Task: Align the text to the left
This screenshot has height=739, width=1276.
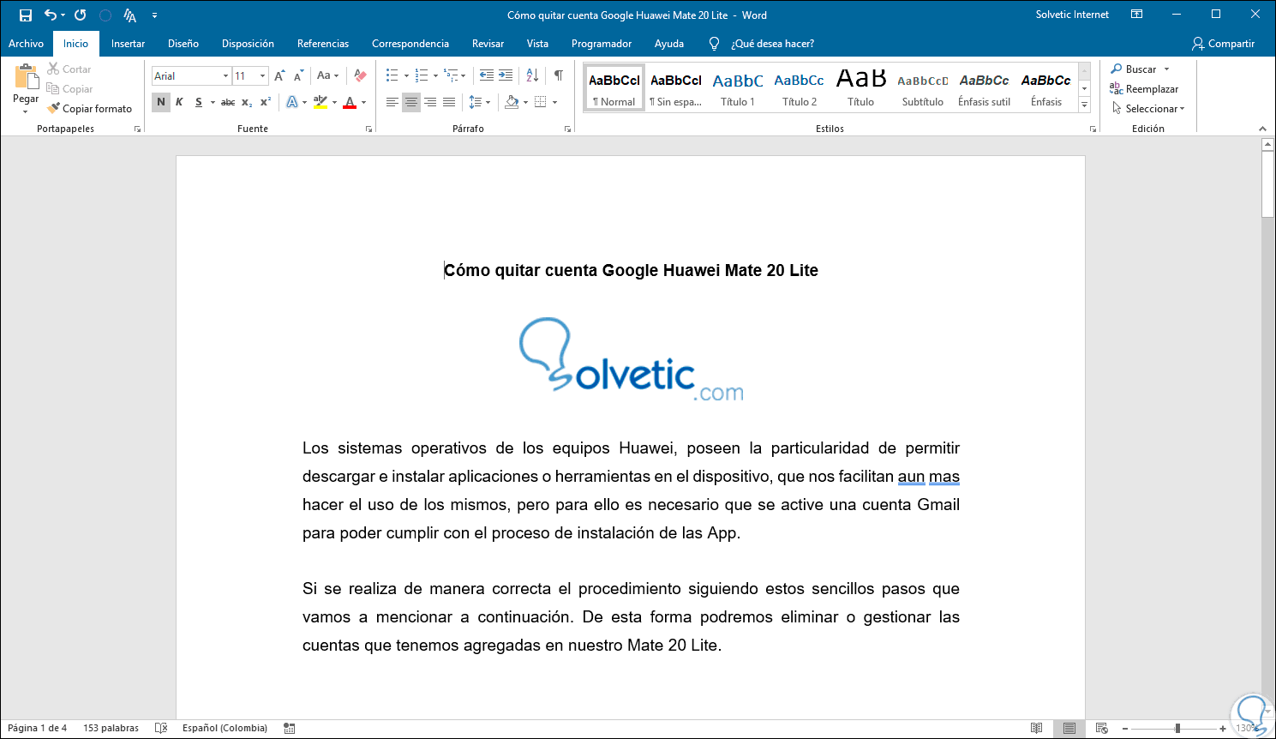Action: [x=392, y=102]
